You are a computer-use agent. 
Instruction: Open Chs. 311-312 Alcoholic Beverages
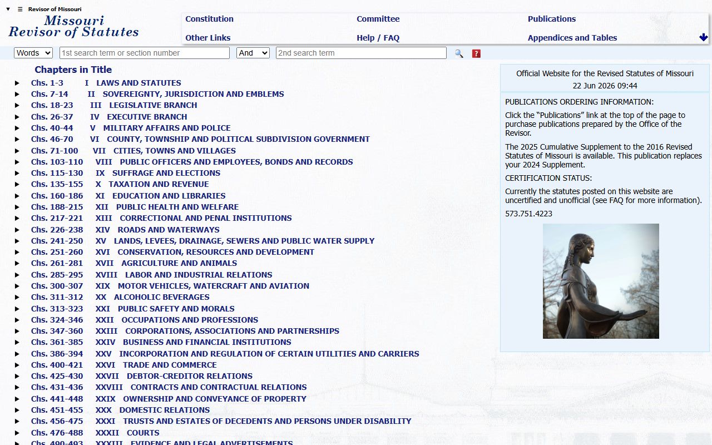[x=120, y=297]
